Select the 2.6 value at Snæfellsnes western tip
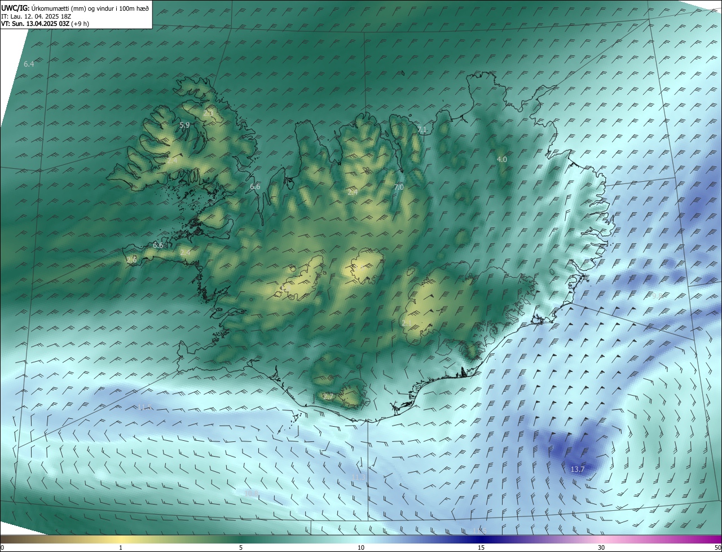 point(131,260)
